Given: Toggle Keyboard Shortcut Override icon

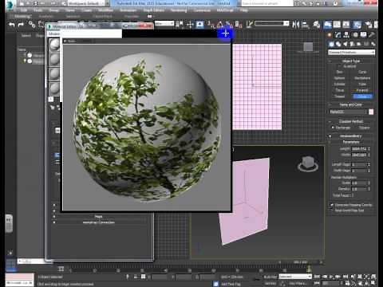Looking at the screenshot, I should [x=200, y=25].
